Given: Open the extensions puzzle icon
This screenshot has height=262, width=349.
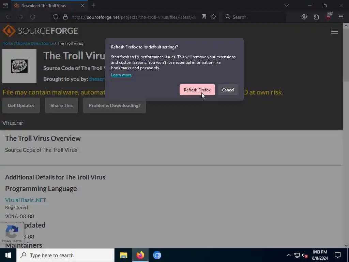Looking at the screenshot, I should point(316,17).
